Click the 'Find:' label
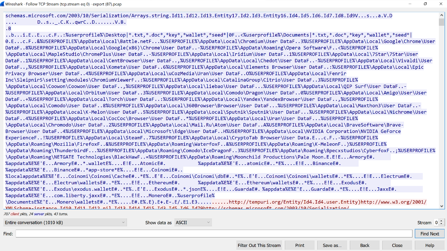This screenshot has width=447, height=251. [x=8, y=234]
